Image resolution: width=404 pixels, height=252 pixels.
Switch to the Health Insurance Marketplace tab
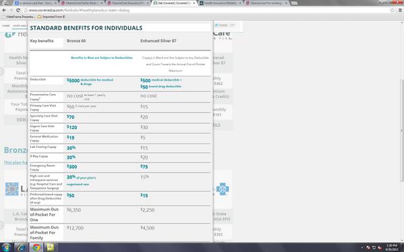(221, 3)
